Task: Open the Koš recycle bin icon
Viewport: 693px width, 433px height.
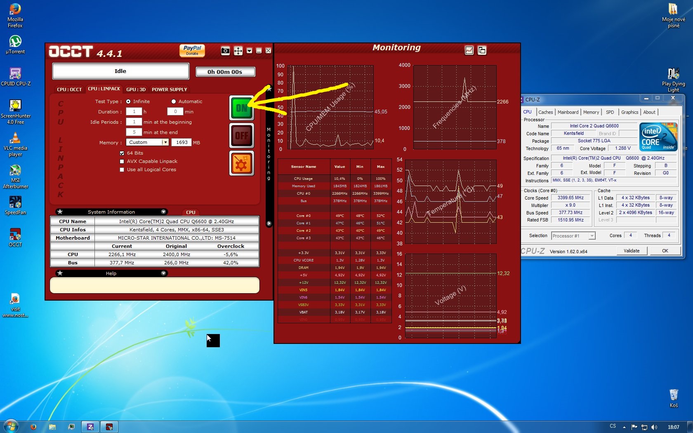Action: [x=674, y=398]
